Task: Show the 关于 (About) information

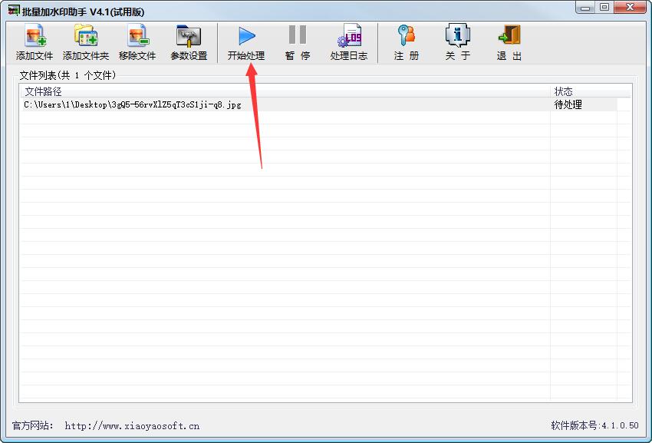Action: coord(457,42)
